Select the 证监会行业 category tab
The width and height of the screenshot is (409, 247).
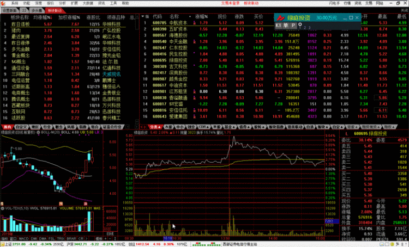112,127
